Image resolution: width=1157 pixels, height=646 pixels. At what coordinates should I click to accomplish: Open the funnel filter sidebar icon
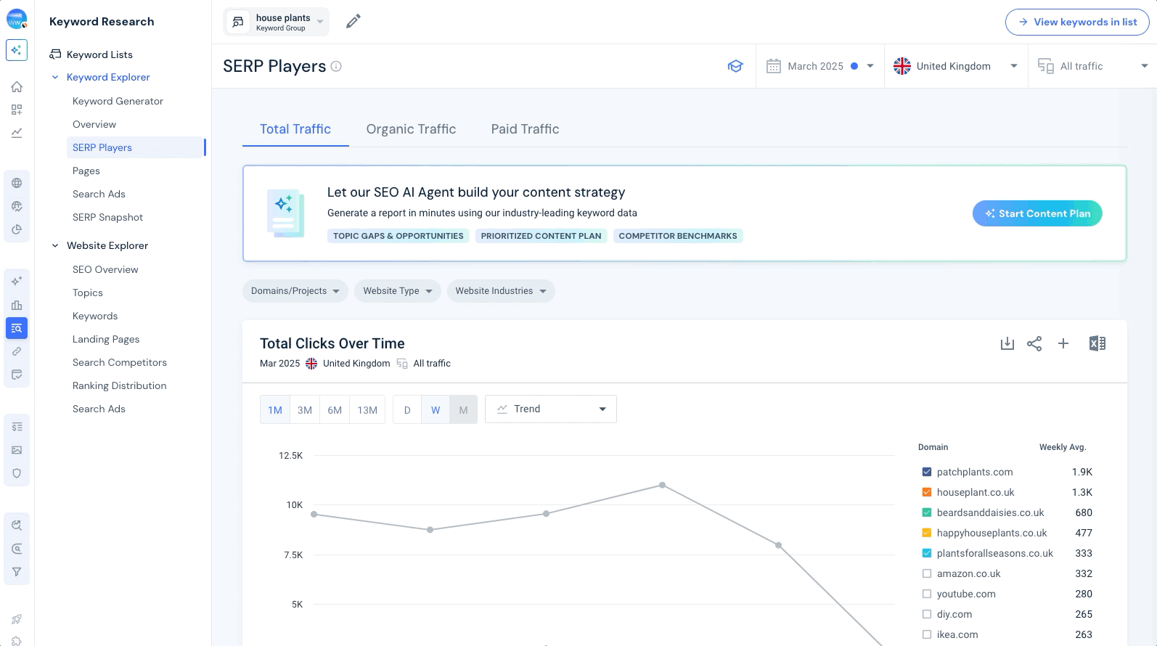point(17,572)
